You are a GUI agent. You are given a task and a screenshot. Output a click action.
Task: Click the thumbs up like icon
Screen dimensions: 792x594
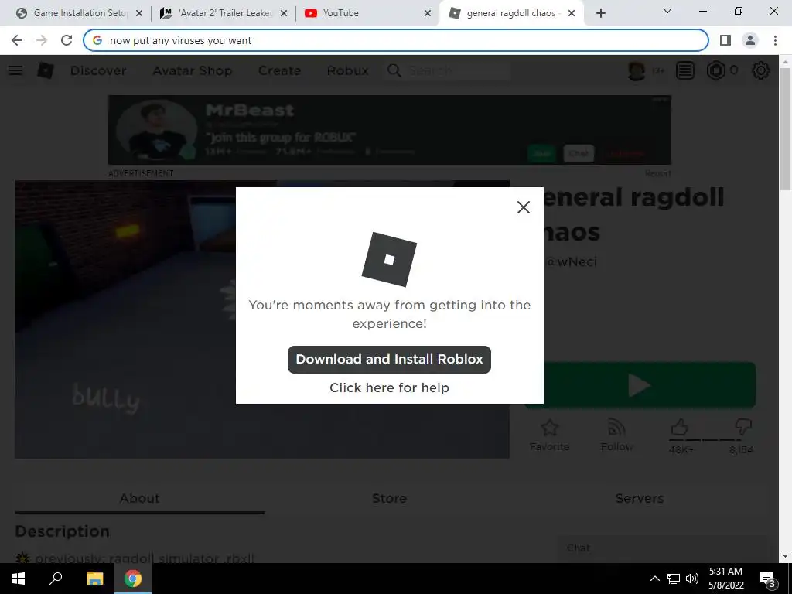click(x=679, y=427)
